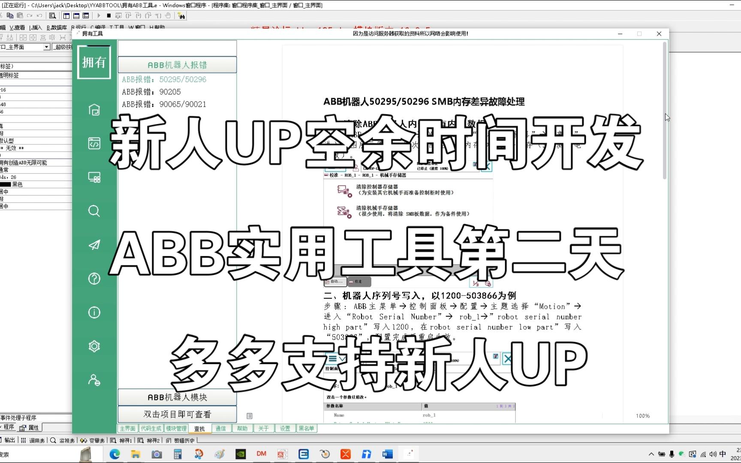Open the gear settings icon in sidebar

(x=94, y=346)
